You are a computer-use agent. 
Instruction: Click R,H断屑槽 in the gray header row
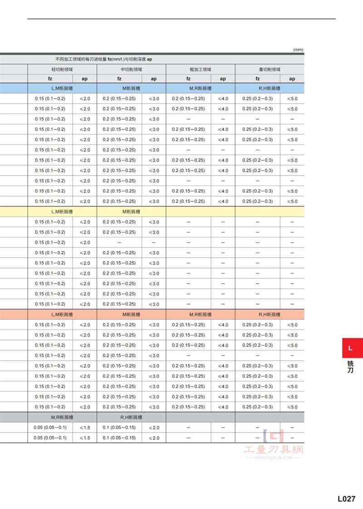click(131, 418)
